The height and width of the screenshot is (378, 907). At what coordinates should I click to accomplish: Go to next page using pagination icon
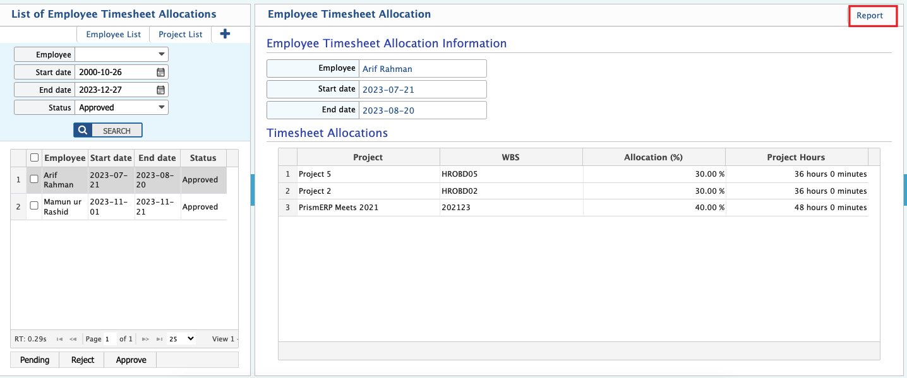pos(144,339)
